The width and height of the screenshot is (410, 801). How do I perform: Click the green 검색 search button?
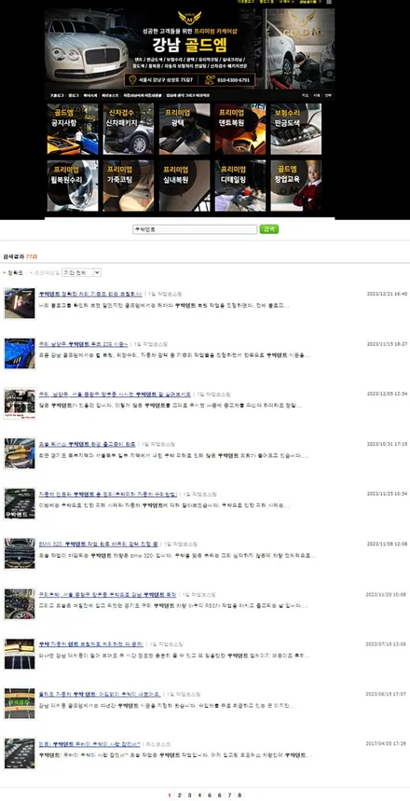tap(269, 229)
